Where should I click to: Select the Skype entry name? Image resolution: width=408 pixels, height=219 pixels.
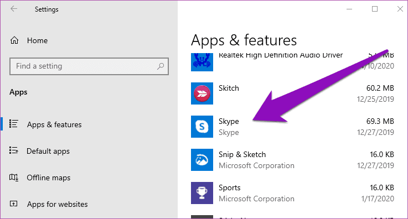229,121
